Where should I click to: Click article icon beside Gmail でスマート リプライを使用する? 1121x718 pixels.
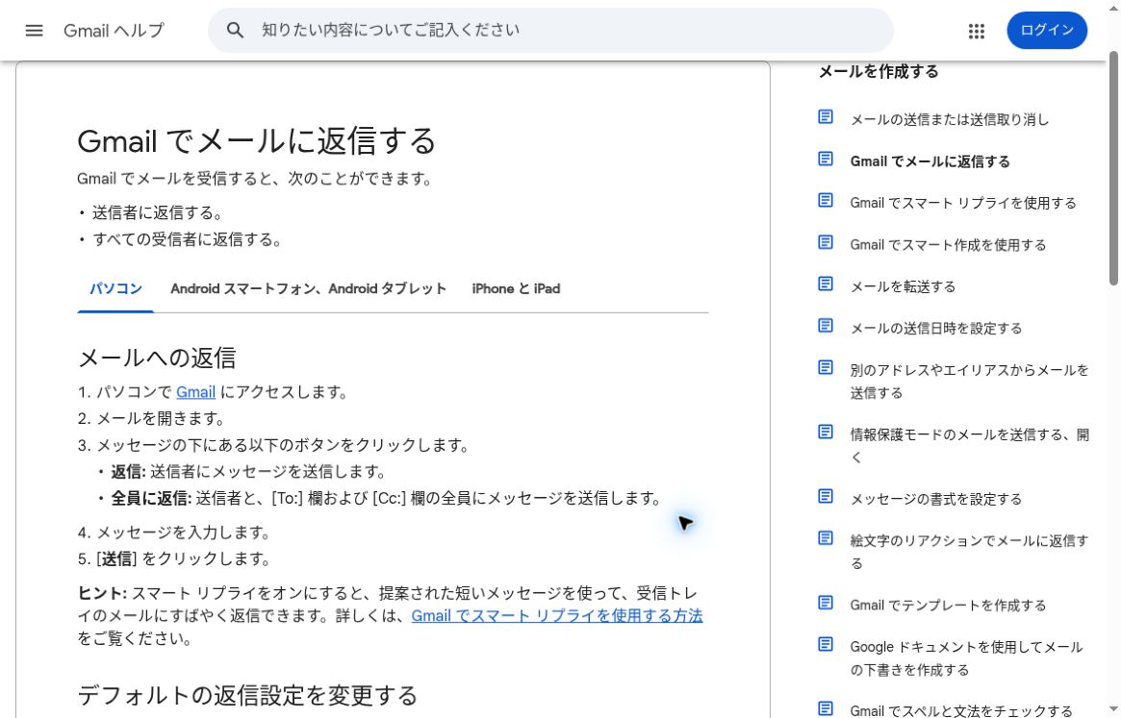825,200
